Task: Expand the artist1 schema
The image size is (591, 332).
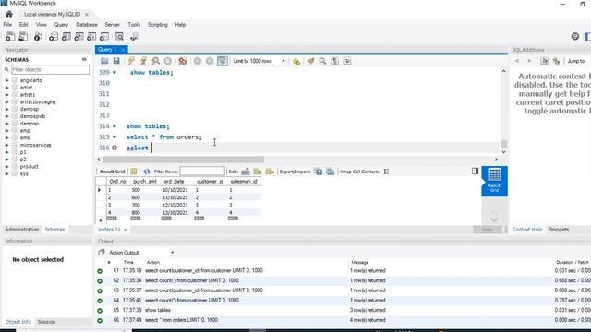Action: [6, 94]
